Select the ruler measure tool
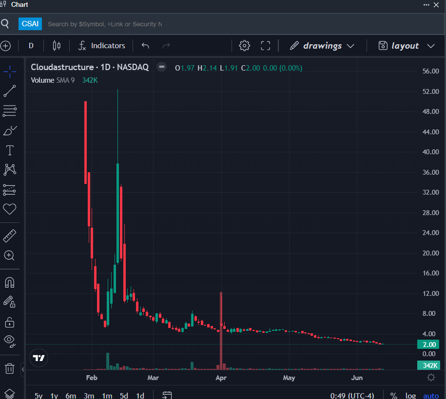This screenshot has width=446, height=399. point(10,236)
